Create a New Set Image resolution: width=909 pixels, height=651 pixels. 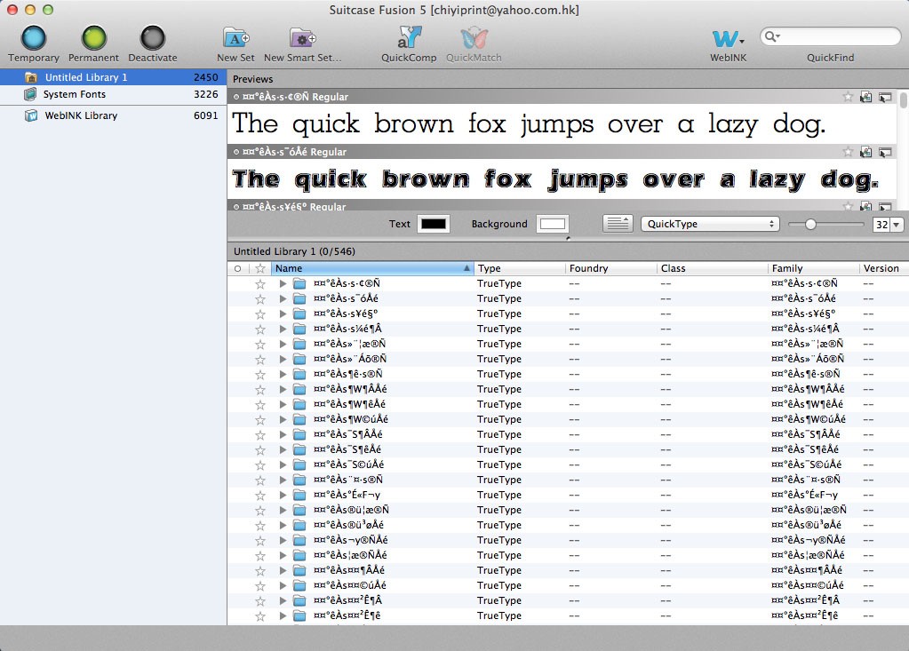point(236,44)
